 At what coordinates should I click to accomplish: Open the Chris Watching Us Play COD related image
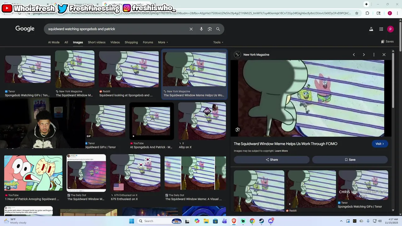coord(363,185)
